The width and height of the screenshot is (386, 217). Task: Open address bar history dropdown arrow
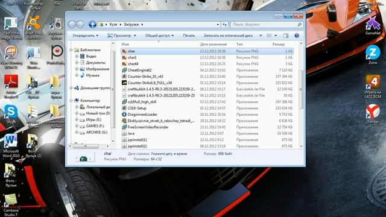point(218,24)
